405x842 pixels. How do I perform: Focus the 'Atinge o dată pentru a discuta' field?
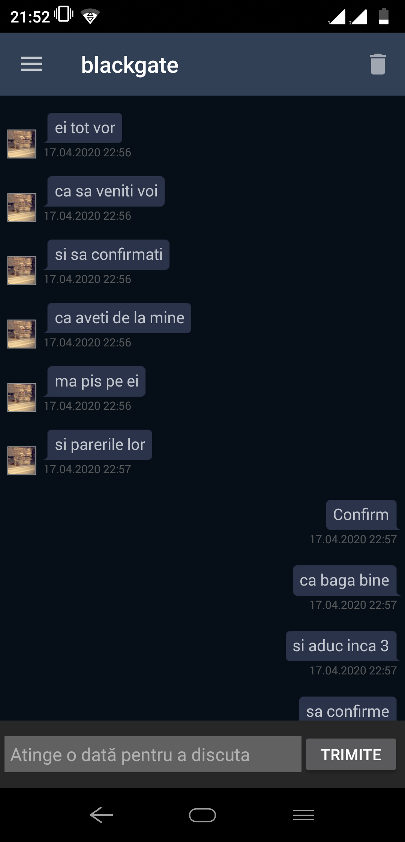click(153, 754)
